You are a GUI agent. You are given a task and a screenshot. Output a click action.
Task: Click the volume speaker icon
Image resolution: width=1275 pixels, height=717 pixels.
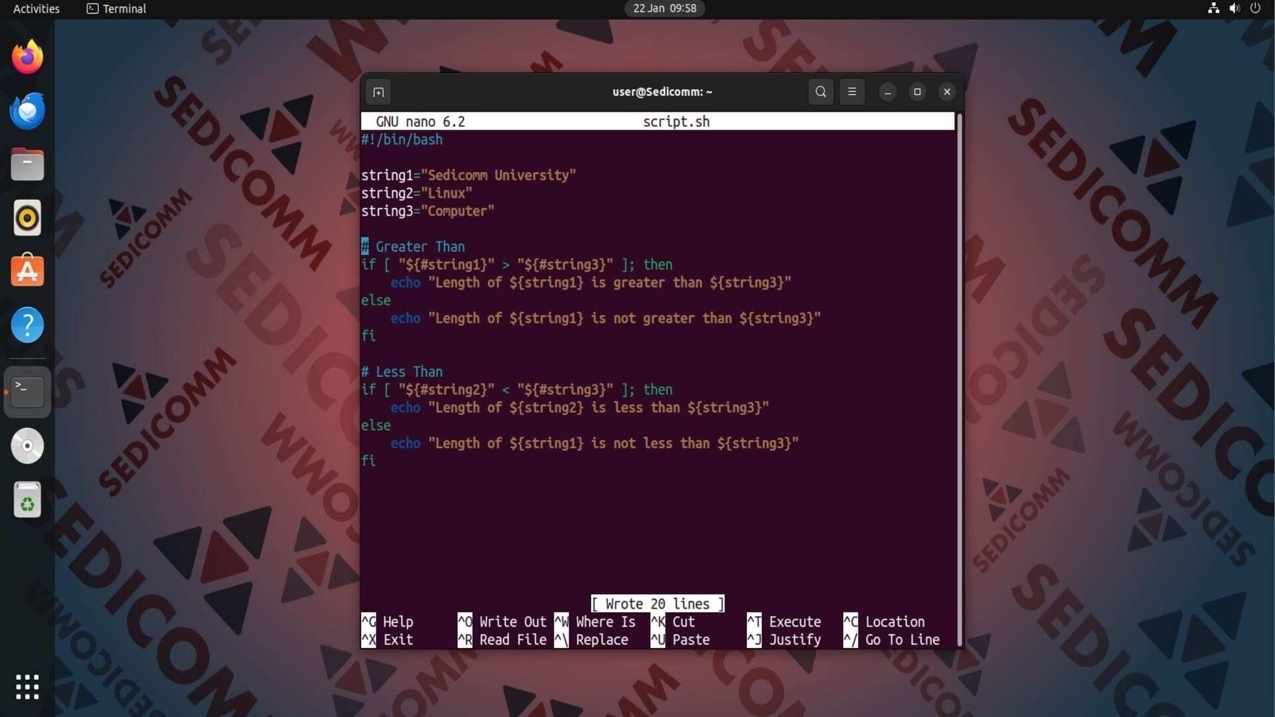pos(1234,9)
